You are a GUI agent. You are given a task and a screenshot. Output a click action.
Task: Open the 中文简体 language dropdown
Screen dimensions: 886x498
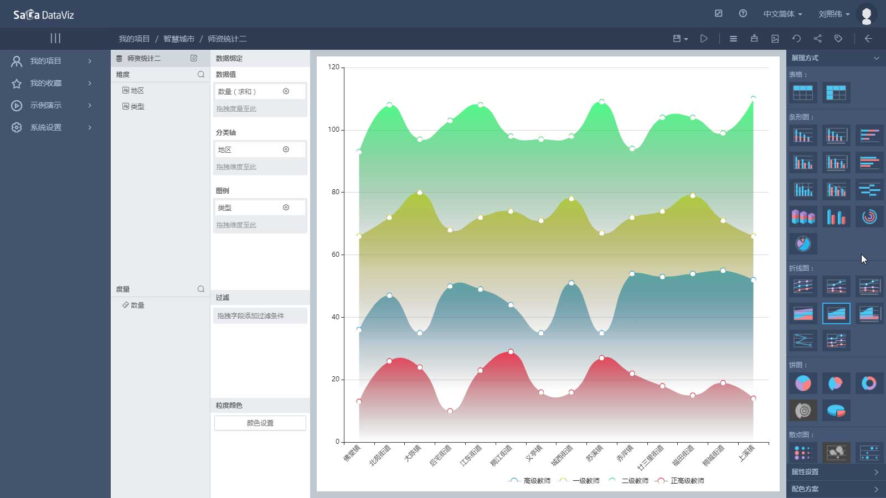point(782,14)
